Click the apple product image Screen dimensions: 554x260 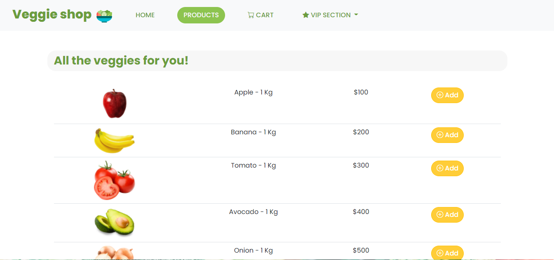tap(115, 104)
